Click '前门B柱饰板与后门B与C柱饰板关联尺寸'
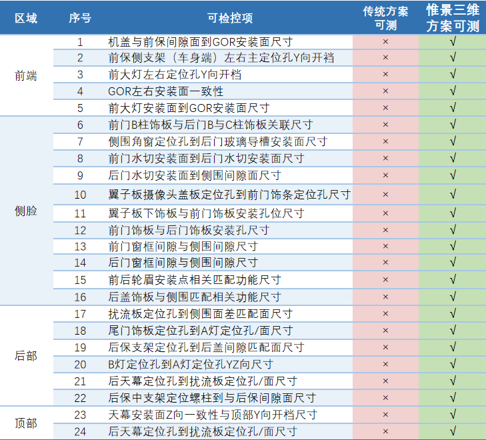The height and width of the screenshot is (440, 486). 210,125
